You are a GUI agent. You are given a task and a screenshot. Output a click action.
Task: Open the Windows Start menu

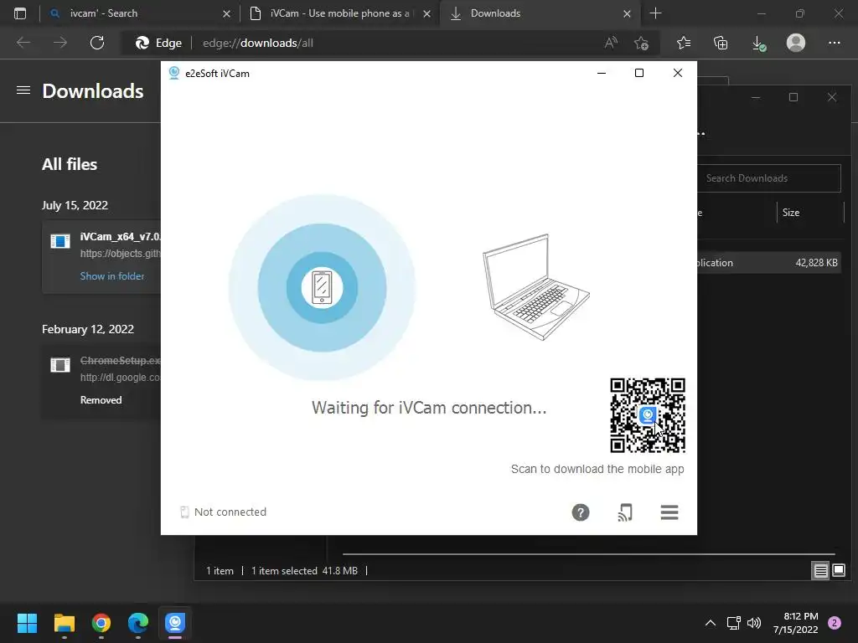point(27,623)
